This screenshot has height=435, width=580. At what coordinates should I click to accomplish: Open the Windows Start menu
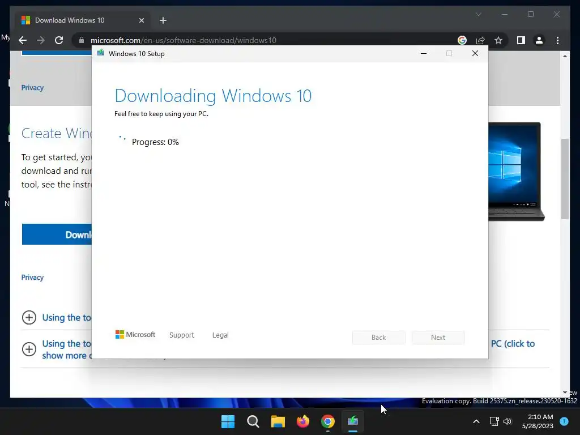228,421
